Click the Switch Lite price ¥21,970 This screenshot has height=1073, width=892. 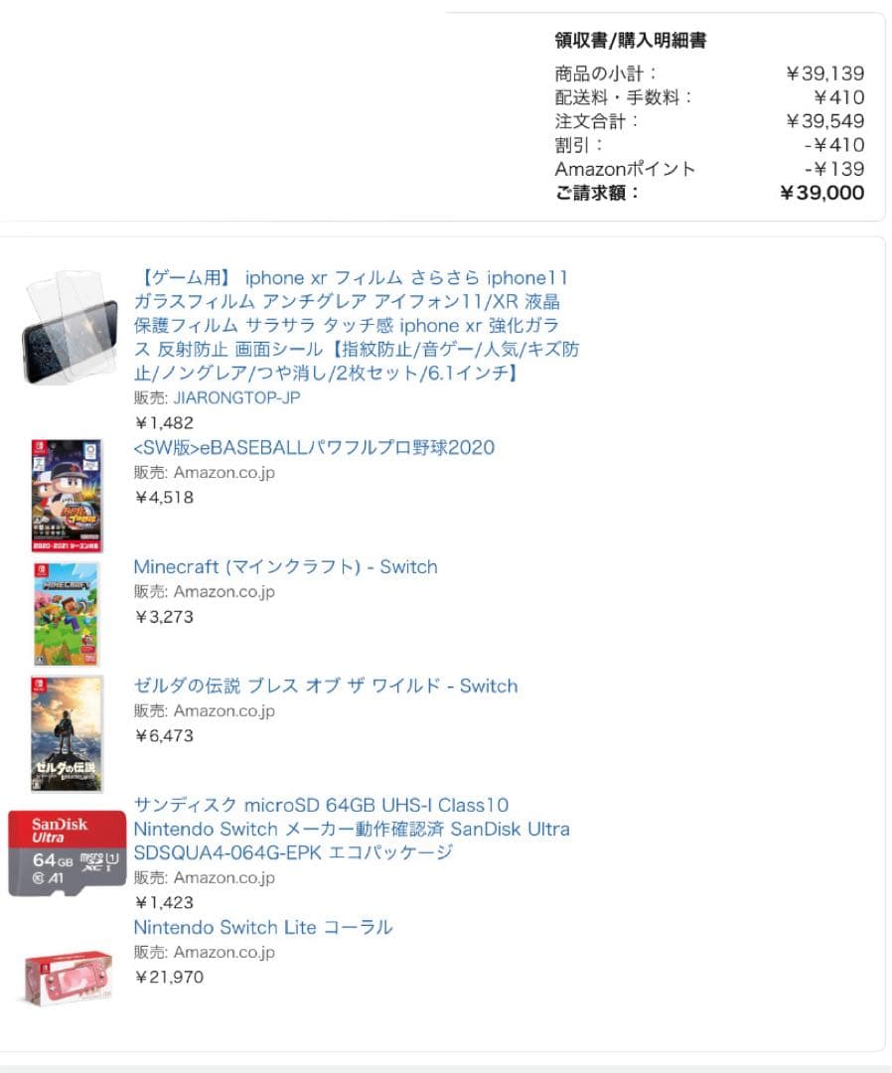coord(169,977)
